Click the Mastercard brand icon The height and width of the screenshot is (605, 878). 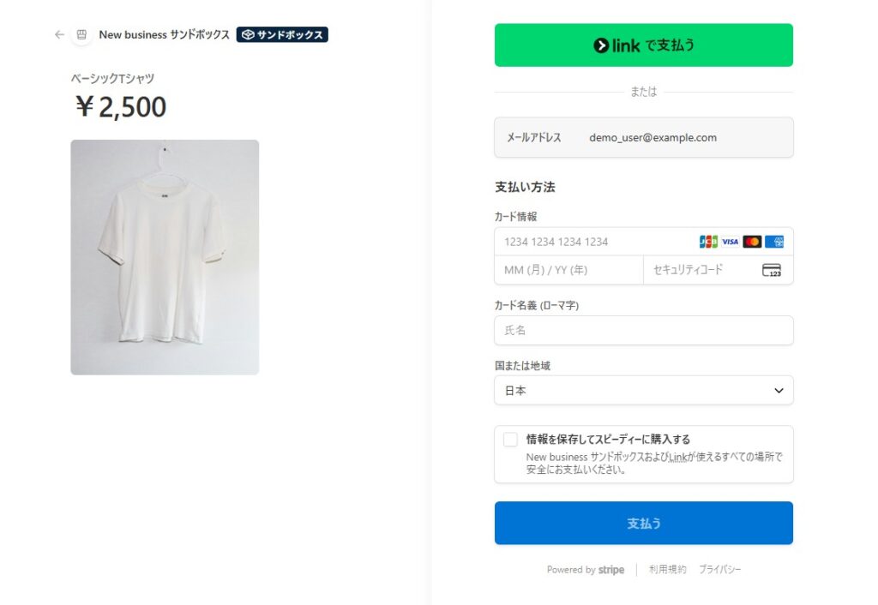coord(752,242)
